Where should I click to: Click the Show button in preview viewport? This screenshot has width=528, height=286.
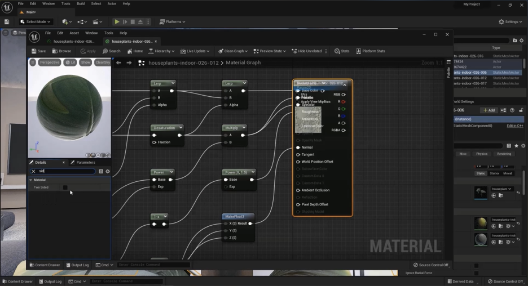coord(86,62)
